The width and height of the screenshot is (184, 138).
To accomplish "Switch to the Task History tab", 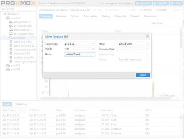I will click(x=90, y=16).
